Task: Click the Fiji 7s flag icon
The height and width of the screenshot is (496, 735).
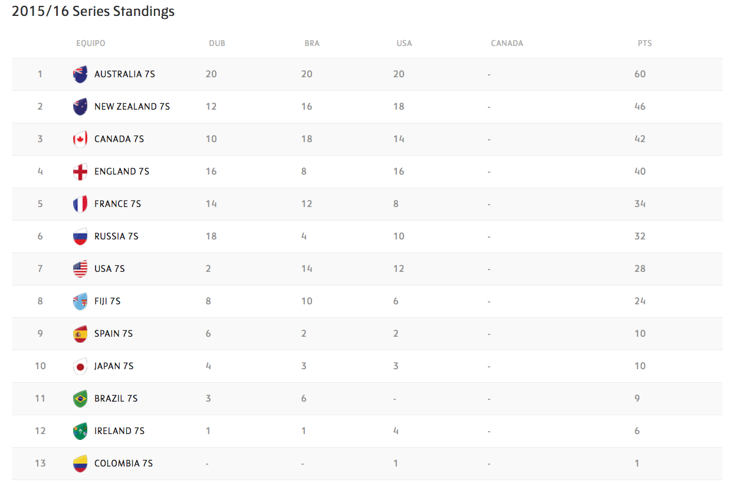Action: click(80, 301)
